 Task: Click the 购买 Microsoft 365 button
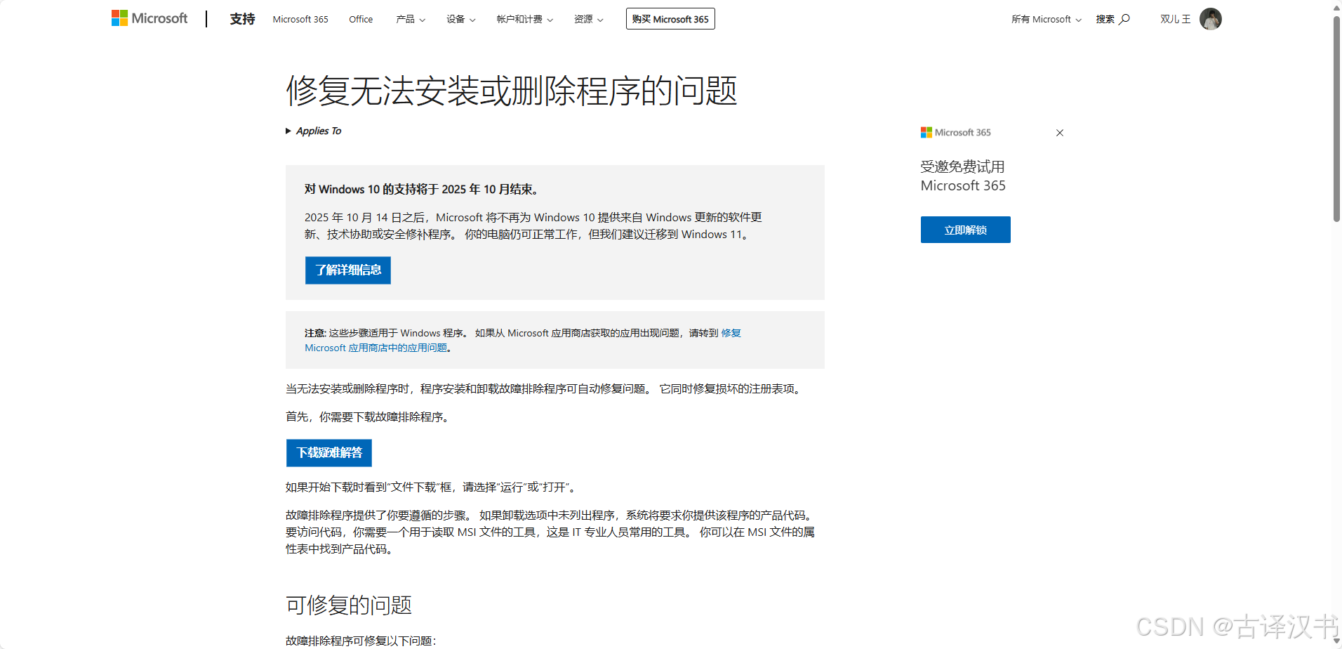670,18
